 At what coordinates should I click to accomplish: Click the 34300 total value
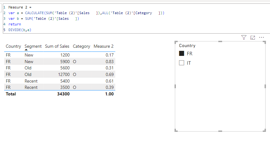63,94
